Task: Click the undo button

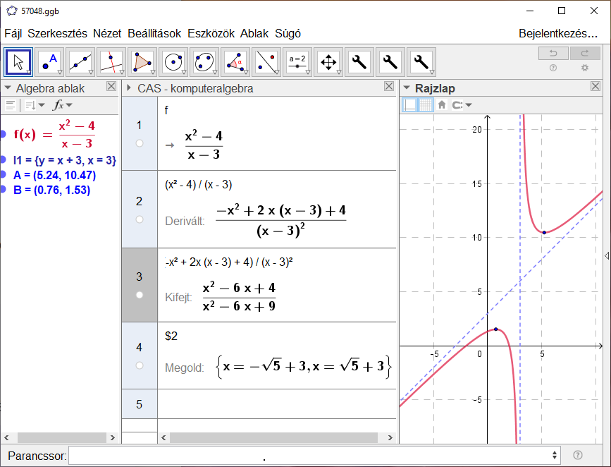Action: tap(553, 54)
